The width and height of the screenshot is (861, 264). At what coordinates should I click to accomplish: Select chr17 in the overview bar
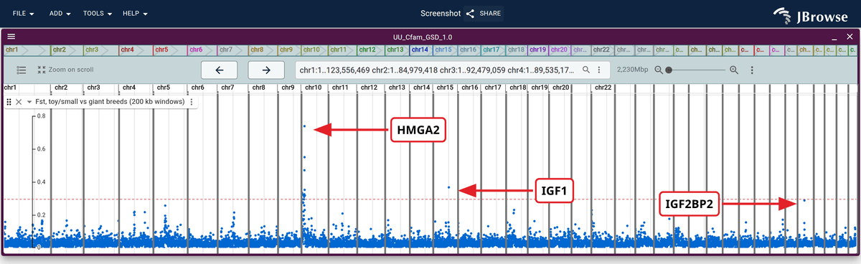(493, 49)
